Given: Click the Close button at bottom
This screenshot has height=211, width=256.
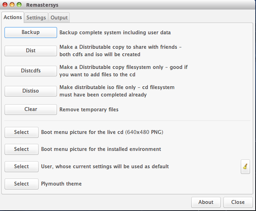Looking at the screenshot, I should [x=238, y=202].
